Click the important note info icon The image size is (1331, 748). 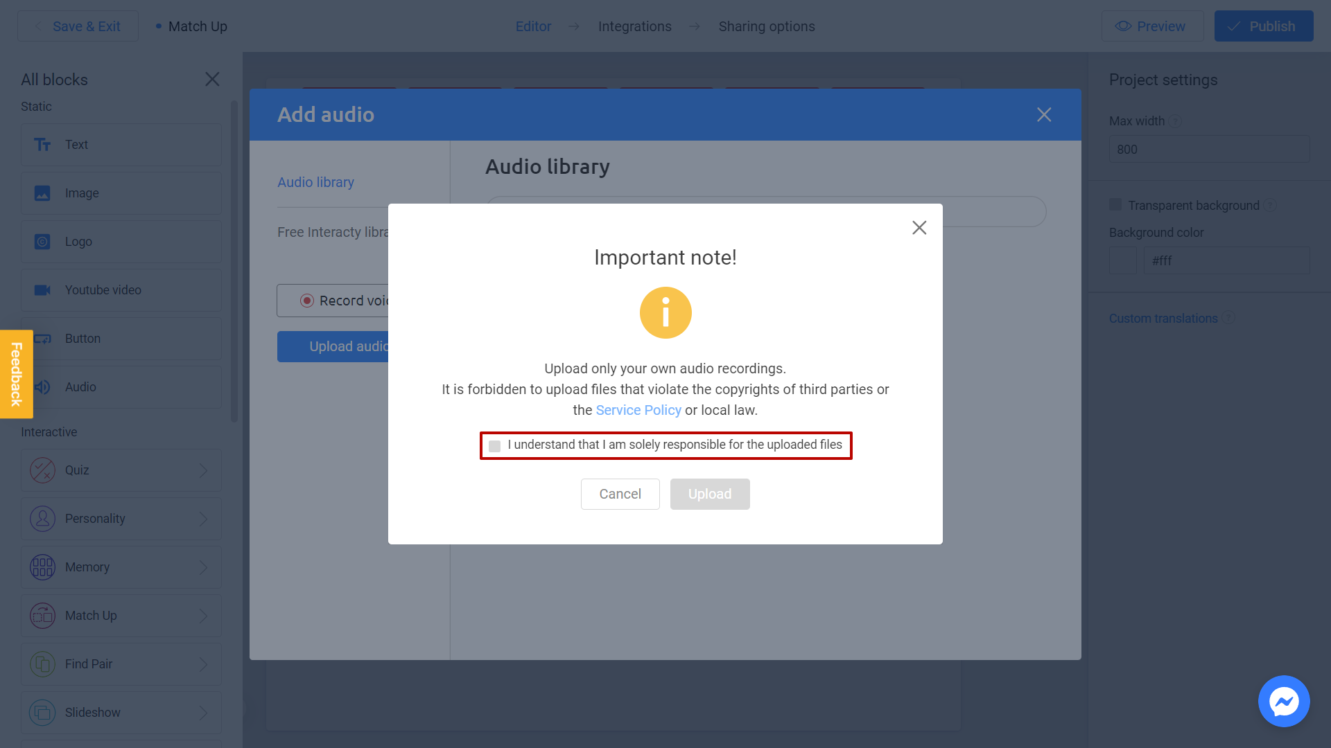pyautogui.click(x=665, y=312)
